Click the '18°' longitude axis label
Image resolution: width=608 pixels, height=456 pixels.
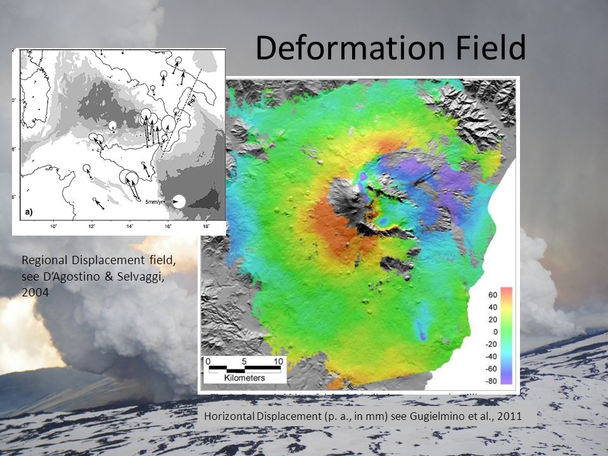click(206, 226)
